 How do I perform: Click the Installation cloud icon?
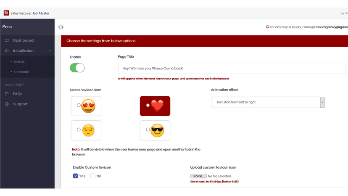[7, 50]
